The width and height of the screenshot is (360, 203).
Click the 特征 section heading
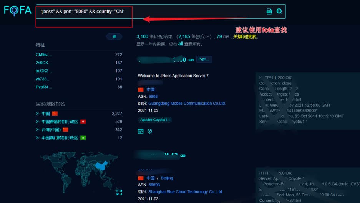point(40,45)
